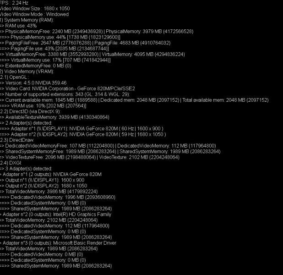Click the FPS 2.24 Hz line
283x275 pixels.
(14, 3)
